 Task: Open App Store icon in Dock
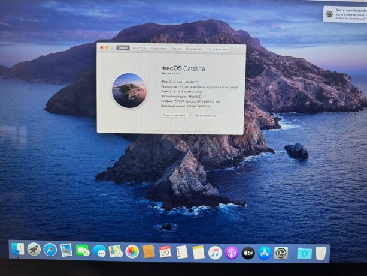pos(265,253)
